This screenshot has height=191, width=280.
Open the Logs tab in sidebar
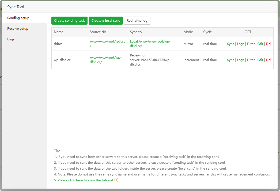point(25,39)
